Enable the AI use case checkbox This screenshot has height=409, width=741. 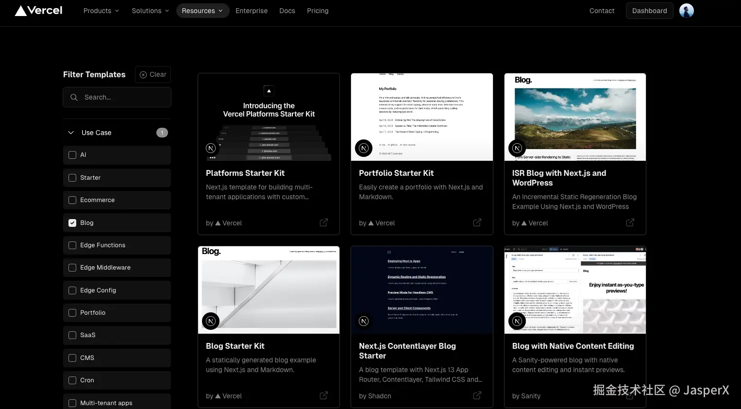pyautogui.click(x=72, y=155)
